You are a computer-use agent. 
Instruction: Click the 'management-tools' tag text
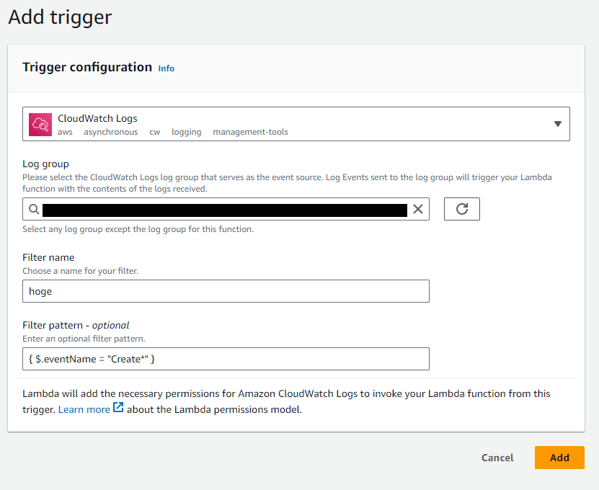250,132
